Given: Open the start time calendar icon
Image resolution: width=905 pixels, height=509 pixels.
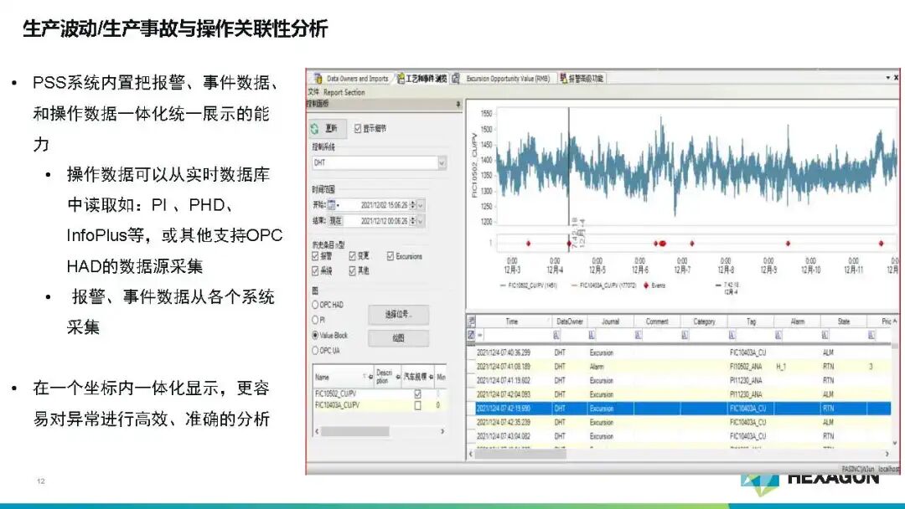Looking at the screenshot, I should coord(332,204).
